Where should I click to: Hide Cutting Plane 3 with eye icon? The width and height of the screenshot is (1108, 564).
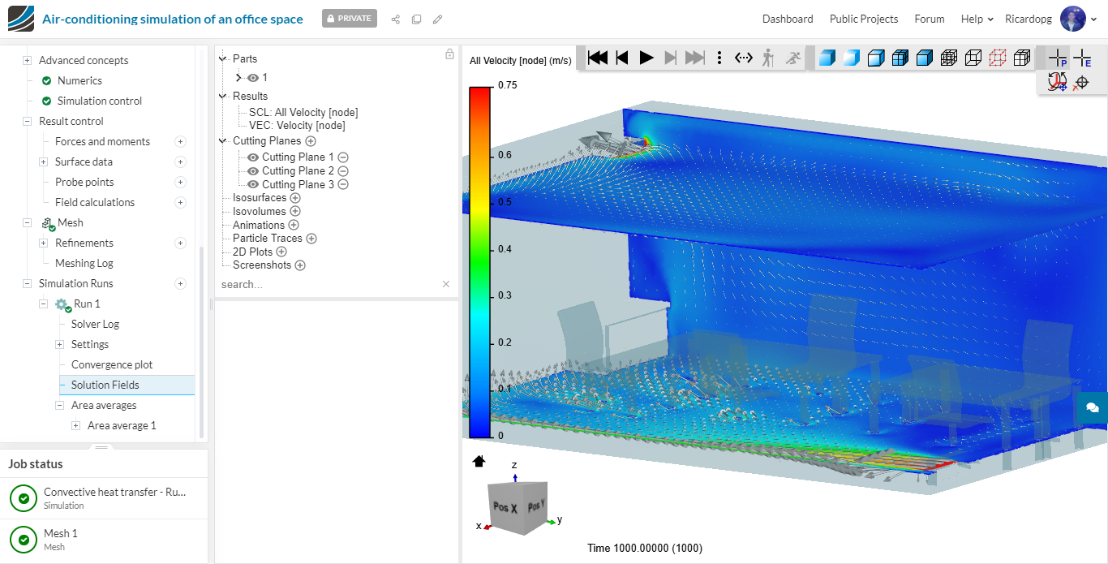click(253, 185)
